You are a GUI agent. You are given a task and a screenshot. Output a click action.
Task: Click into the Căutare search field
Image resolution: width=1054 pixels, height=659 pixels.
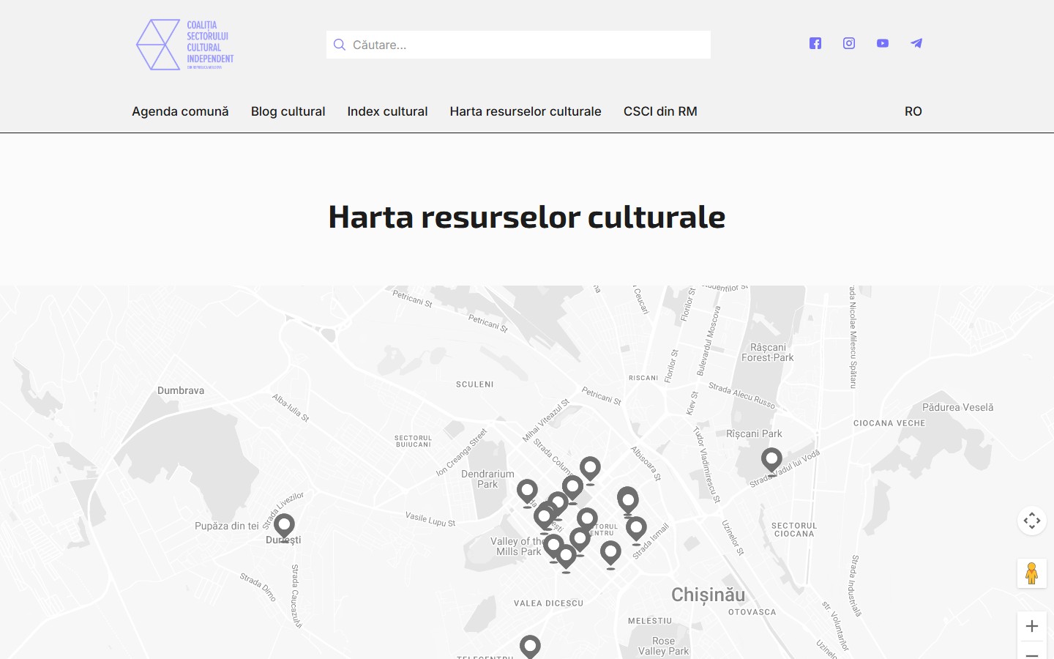518,45
